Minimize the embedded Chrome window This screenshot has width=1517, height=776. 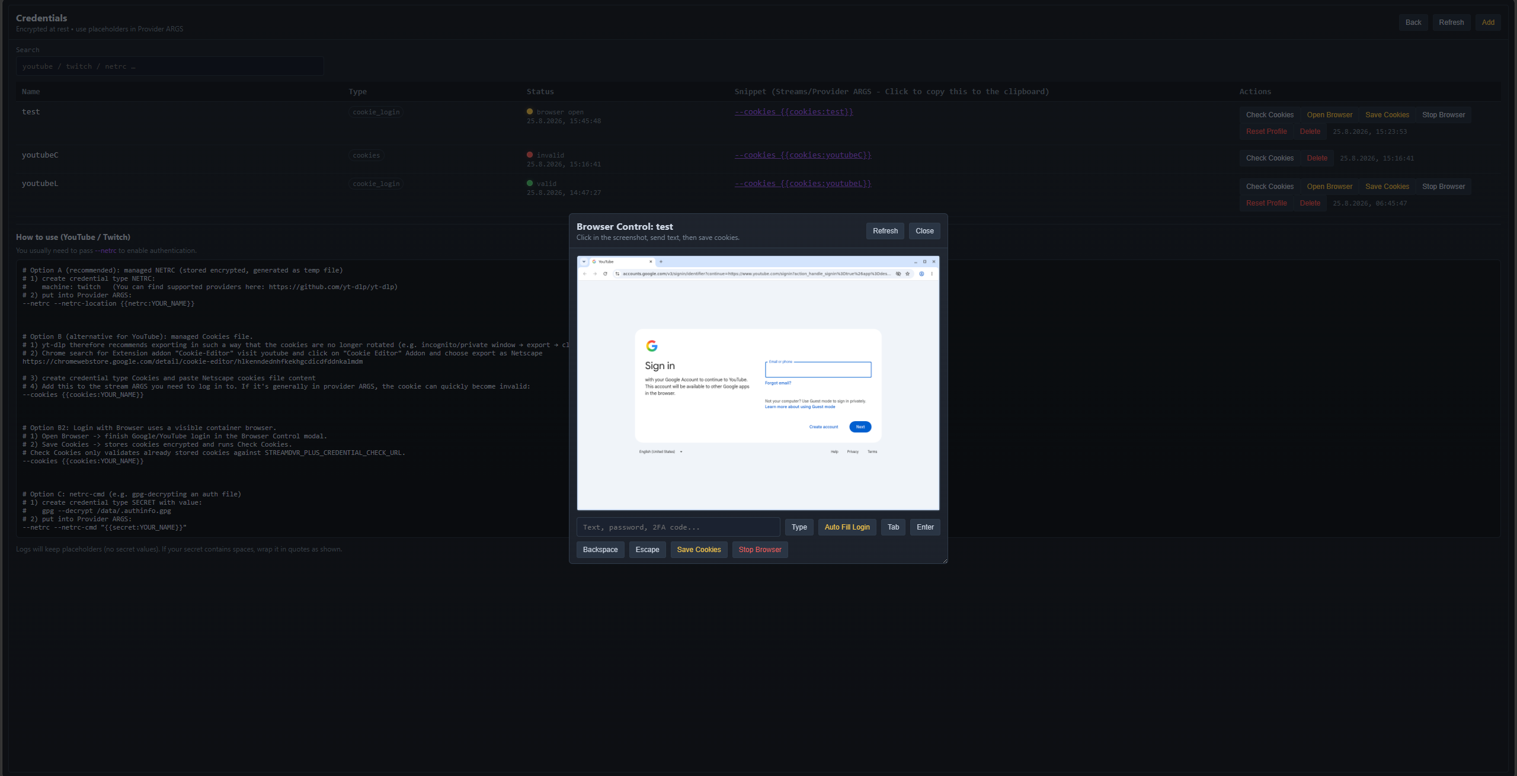coord(916,261)
